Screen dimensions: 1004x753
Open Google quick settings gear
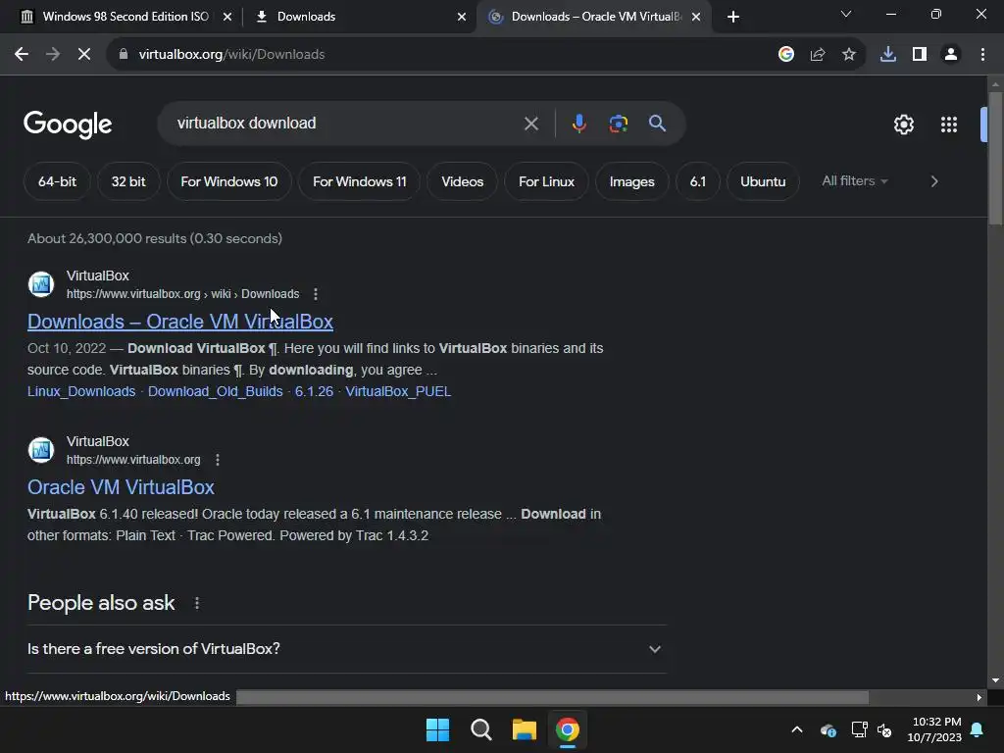click(x=903, y=125)
